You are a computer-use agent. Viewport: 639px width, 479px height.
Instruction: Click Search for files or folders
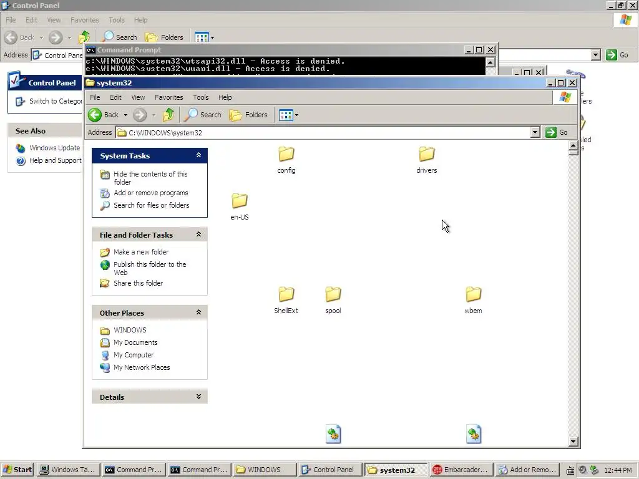tap(151, 205)
